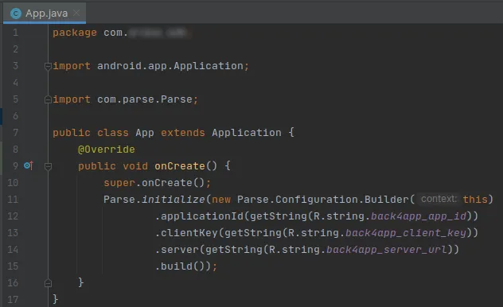Click 'back4app_client_key' resource reference
Viewport: 503px width, 307px height.
coord(406,233)
